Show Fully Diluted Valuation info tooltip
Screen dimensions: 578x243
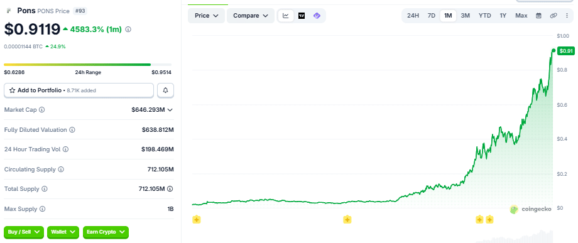coord(72,130)
